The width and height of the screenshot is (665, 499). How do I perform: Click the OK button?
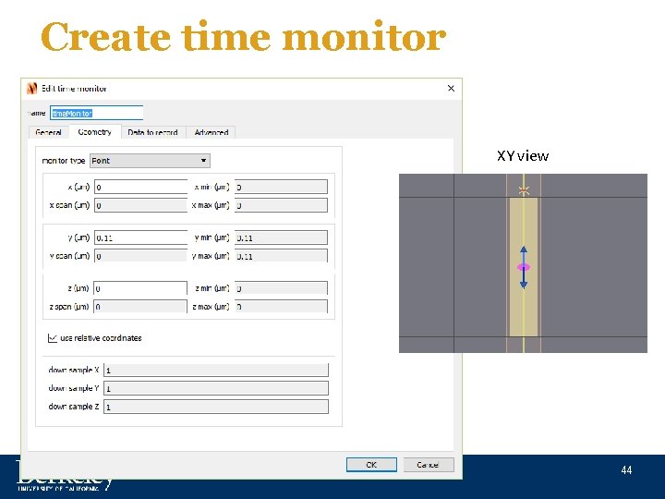[x=371, y=465]
